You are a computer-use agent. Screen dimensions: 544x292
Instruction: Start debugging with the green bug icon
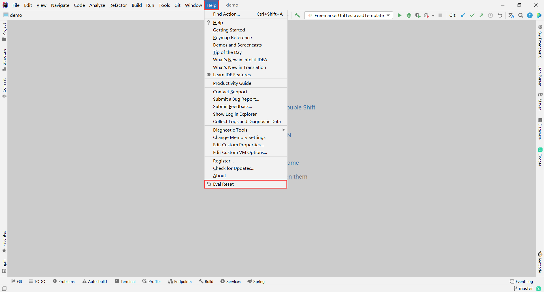(409, 15)
